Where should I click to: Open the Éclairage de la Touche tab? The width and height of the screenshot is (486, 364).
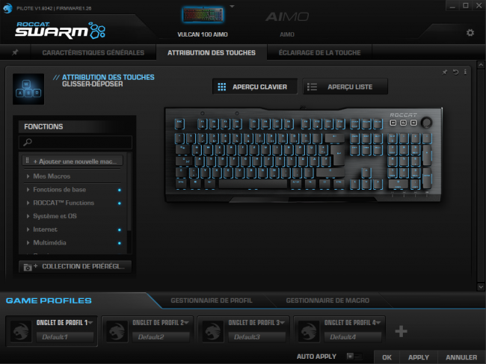[x=319, y=52]
